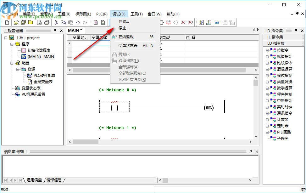
Task: Open the 帮助(H) menu
Action: (173, 14)
